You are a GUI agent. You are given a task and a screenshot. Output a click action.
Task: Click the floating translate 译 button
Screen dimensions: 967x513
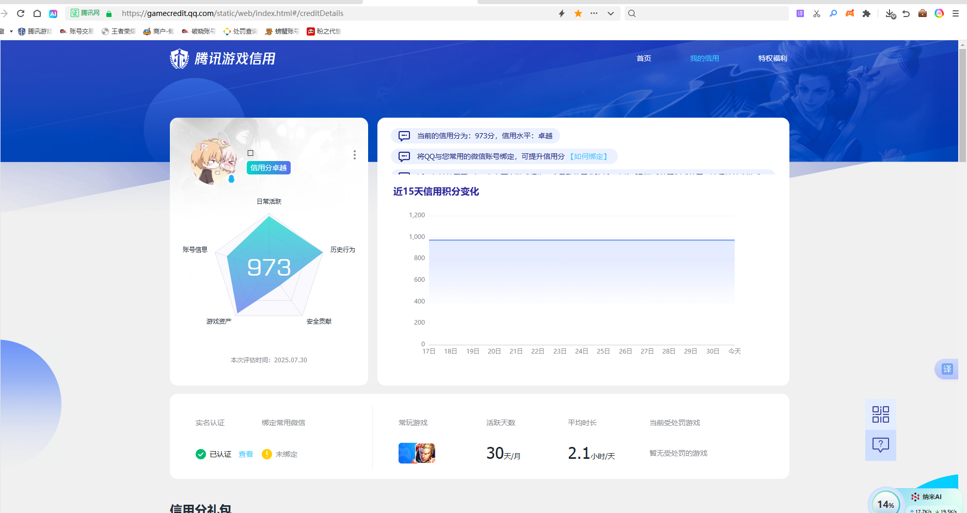click(x=947, y=369)
